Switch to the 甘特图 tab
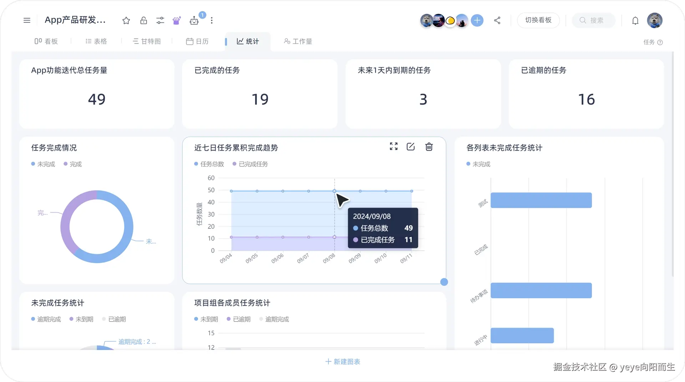The height and width of the screenshot is (382, 685). pyautogui.click(x=147, y=41)
